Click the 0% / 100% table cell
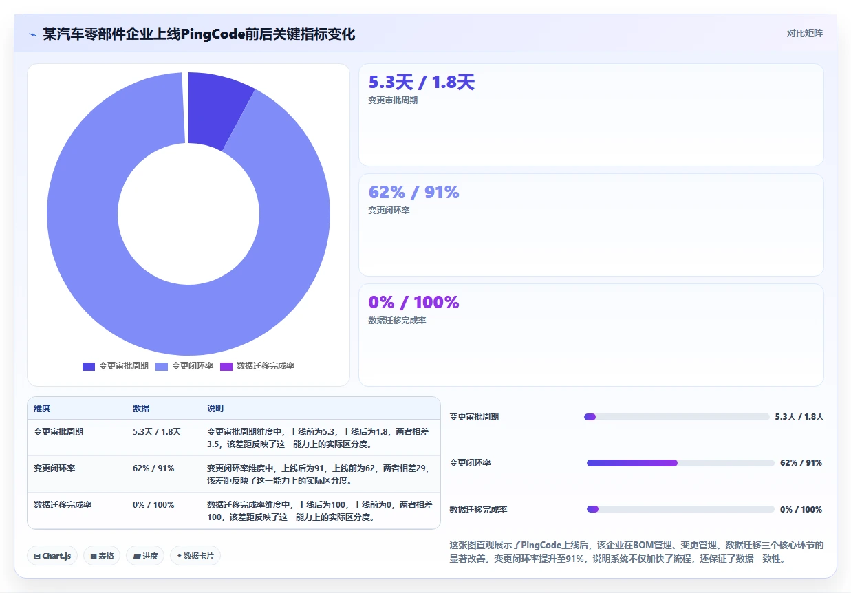Viewport: 851px width, 593px height. [153, 505]
